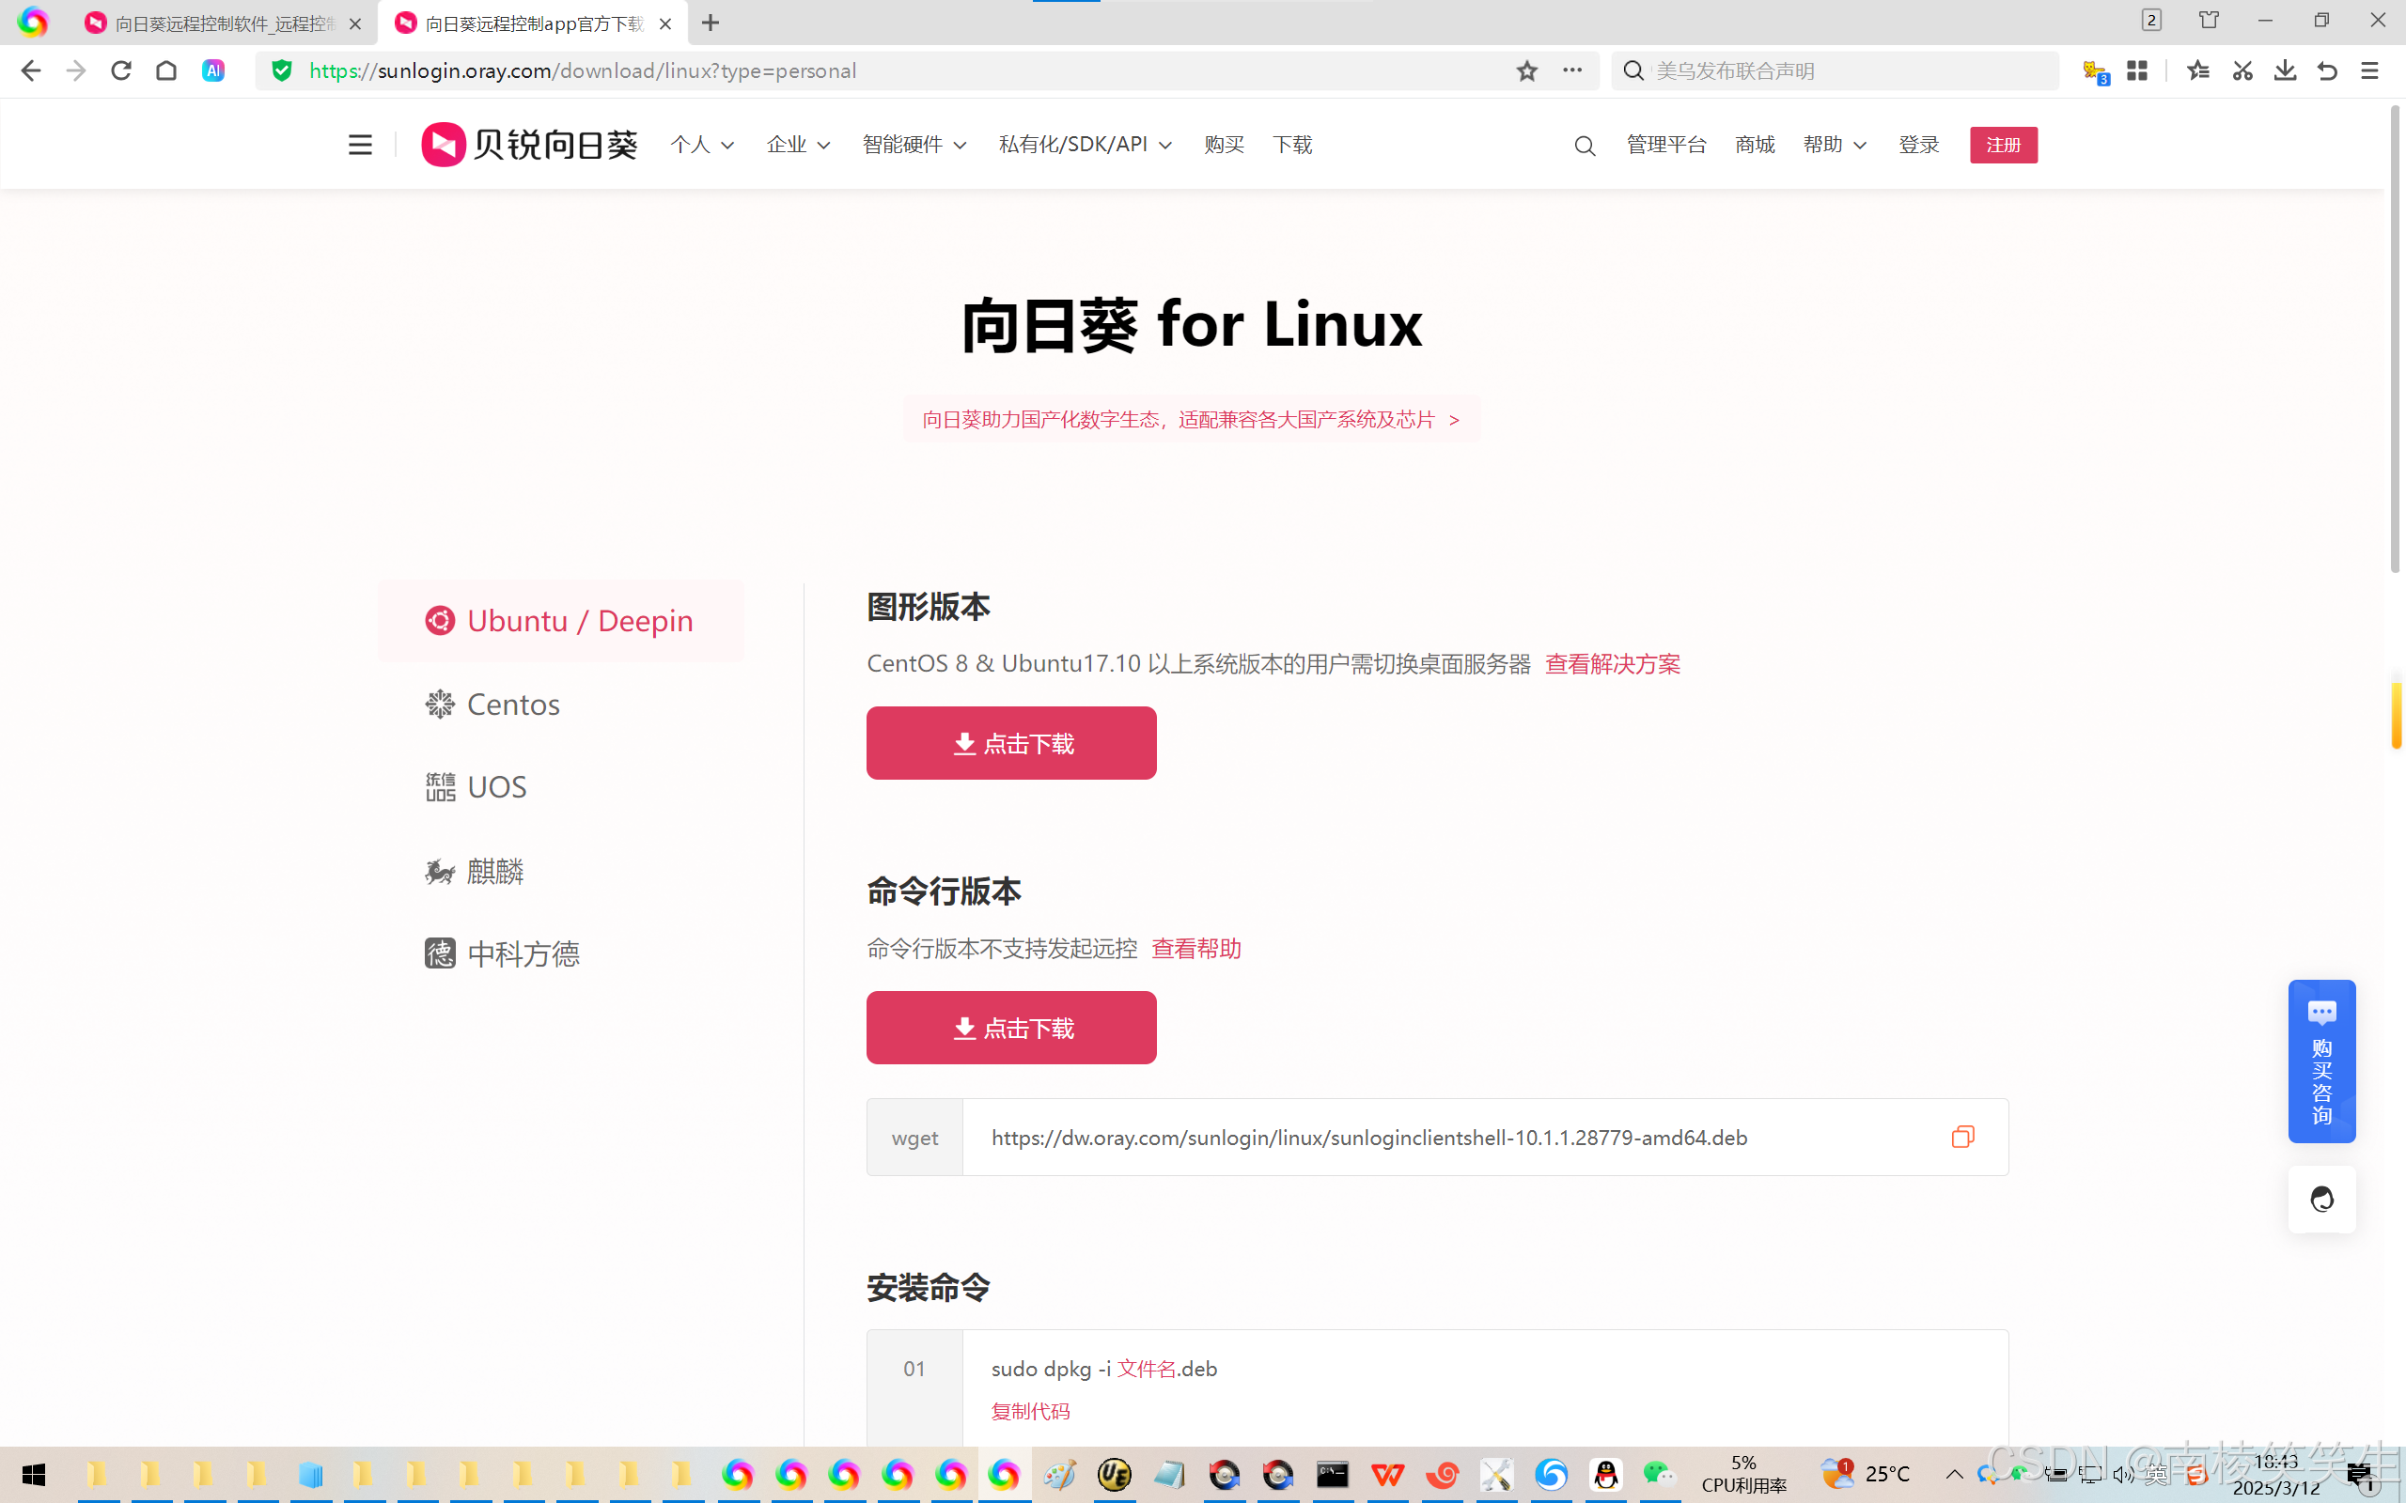Expand the 个人 dropdown menu
This screenshot has width=2406, height=1503.
pyautogui.click(x=702, y=145)
